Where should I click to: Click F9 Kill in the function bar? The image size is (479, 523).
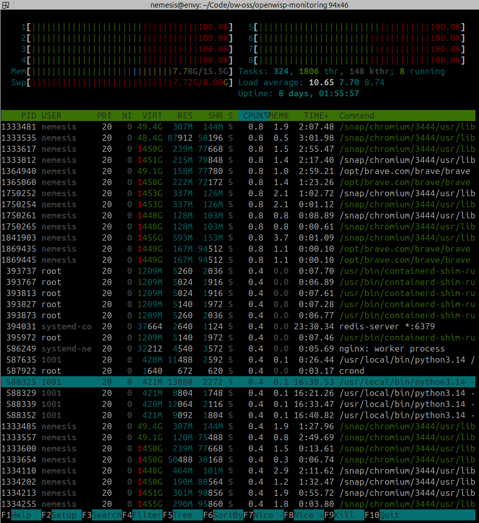[344, 515]
